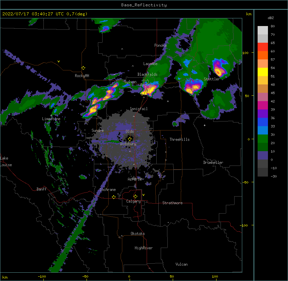Click the magenta 39-42 dBZ legend swatch
Viewport: 288px width, 281px height.
(x=263, y=105)
